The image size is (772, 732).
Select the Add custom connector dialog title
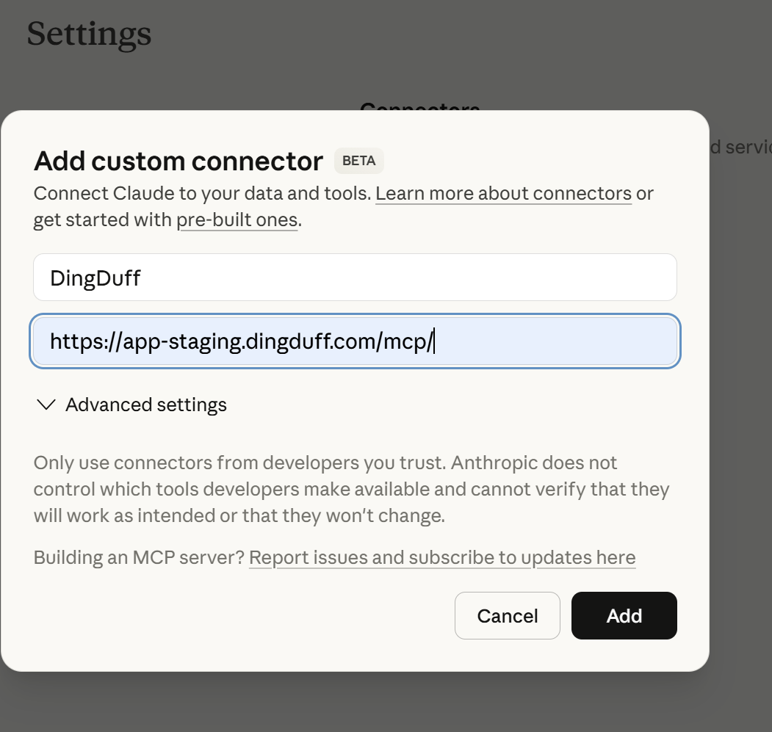(x=178, y=161)
